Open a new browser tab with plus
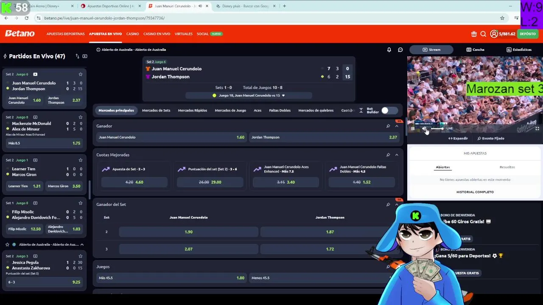This screenshot has height=305, width=543. click(284, 6)
